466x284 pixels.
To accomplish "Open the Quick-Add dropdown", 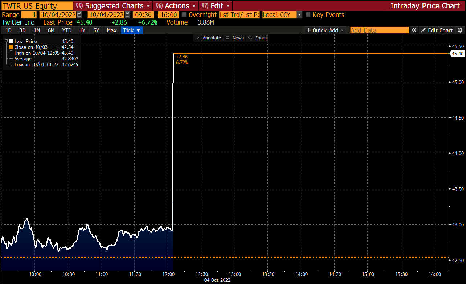I will [325, 30].
